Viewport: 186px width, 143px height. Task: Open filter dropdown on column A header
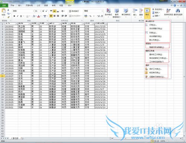17,23
